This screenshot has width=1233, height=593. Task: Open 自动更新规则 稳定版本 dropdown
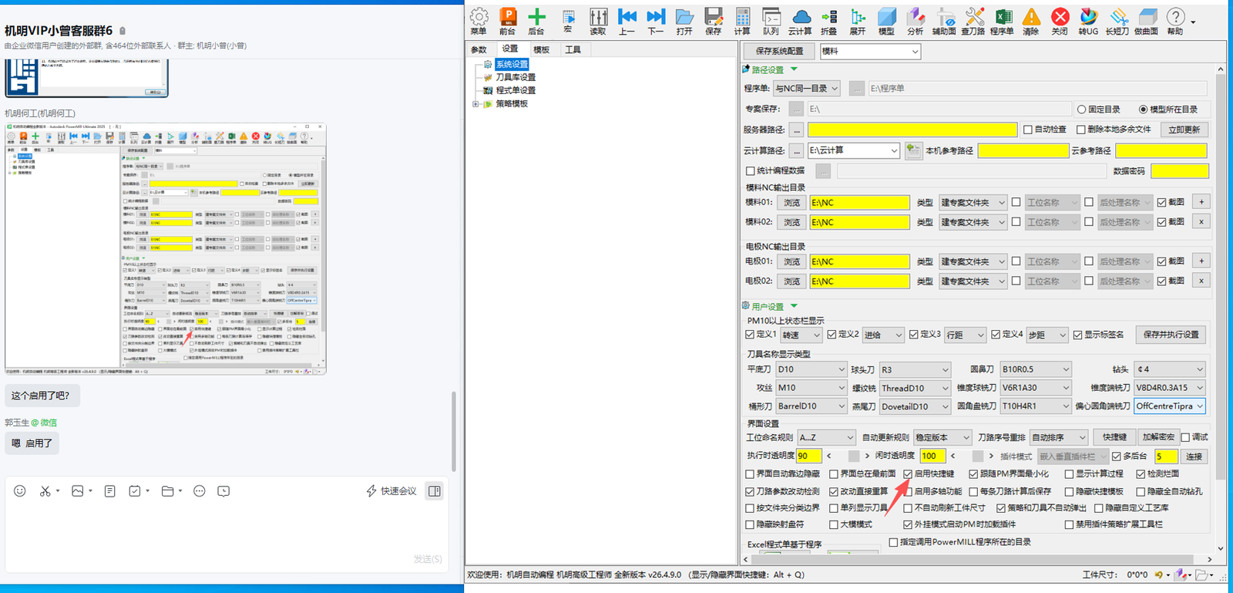[942, 437]
